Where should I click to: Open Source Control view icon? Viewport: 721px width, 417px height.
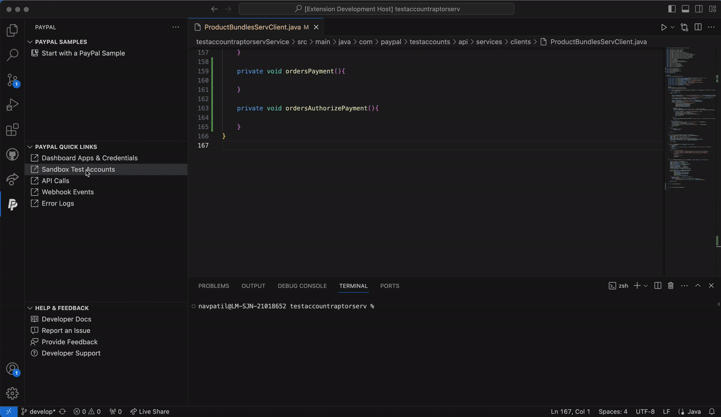coord(12,81)
